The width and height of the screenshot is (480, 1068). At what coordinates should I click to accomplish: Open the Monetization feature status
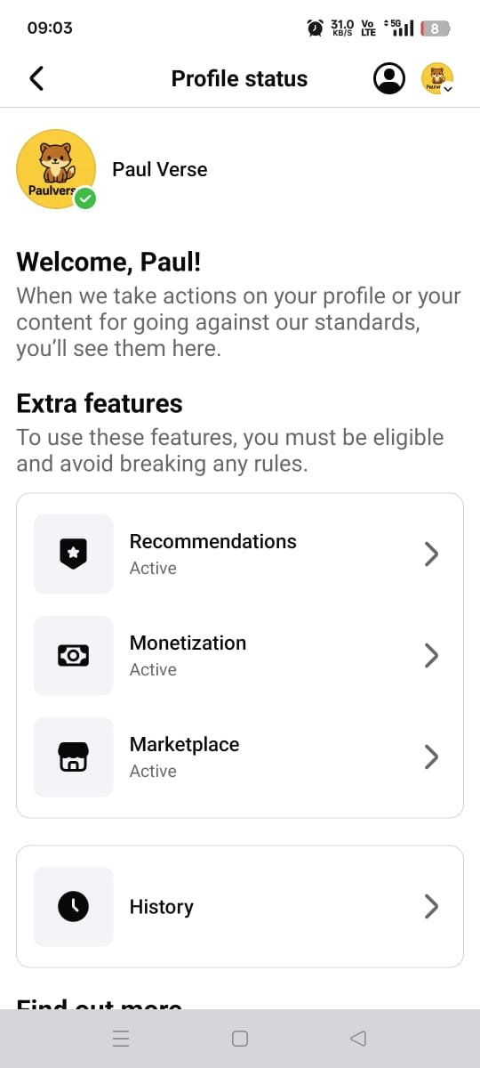click(240, 655)
